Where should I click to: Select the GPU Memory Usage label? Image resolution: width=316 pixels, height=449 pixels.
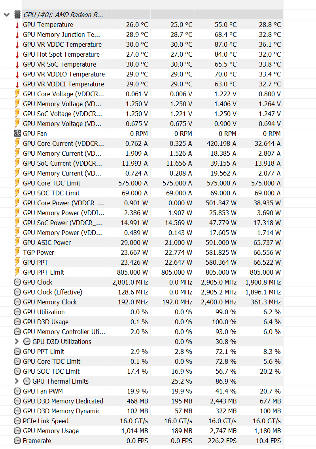coord(51,431)
